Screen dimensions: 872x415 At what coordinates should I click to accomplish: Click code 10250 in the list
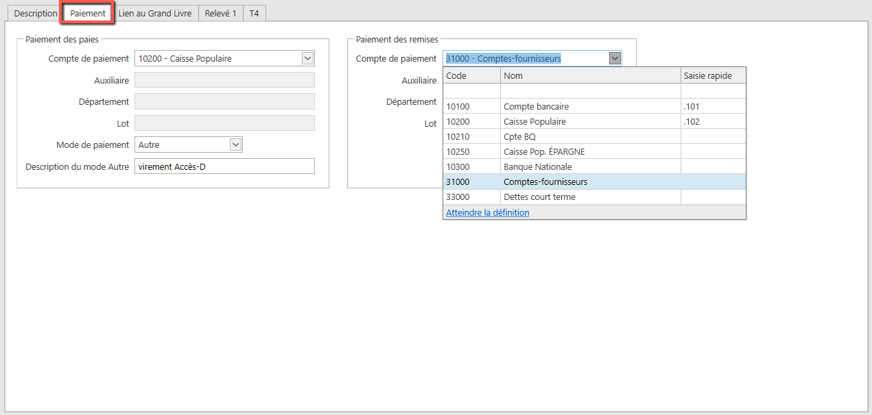coord(472,151)
